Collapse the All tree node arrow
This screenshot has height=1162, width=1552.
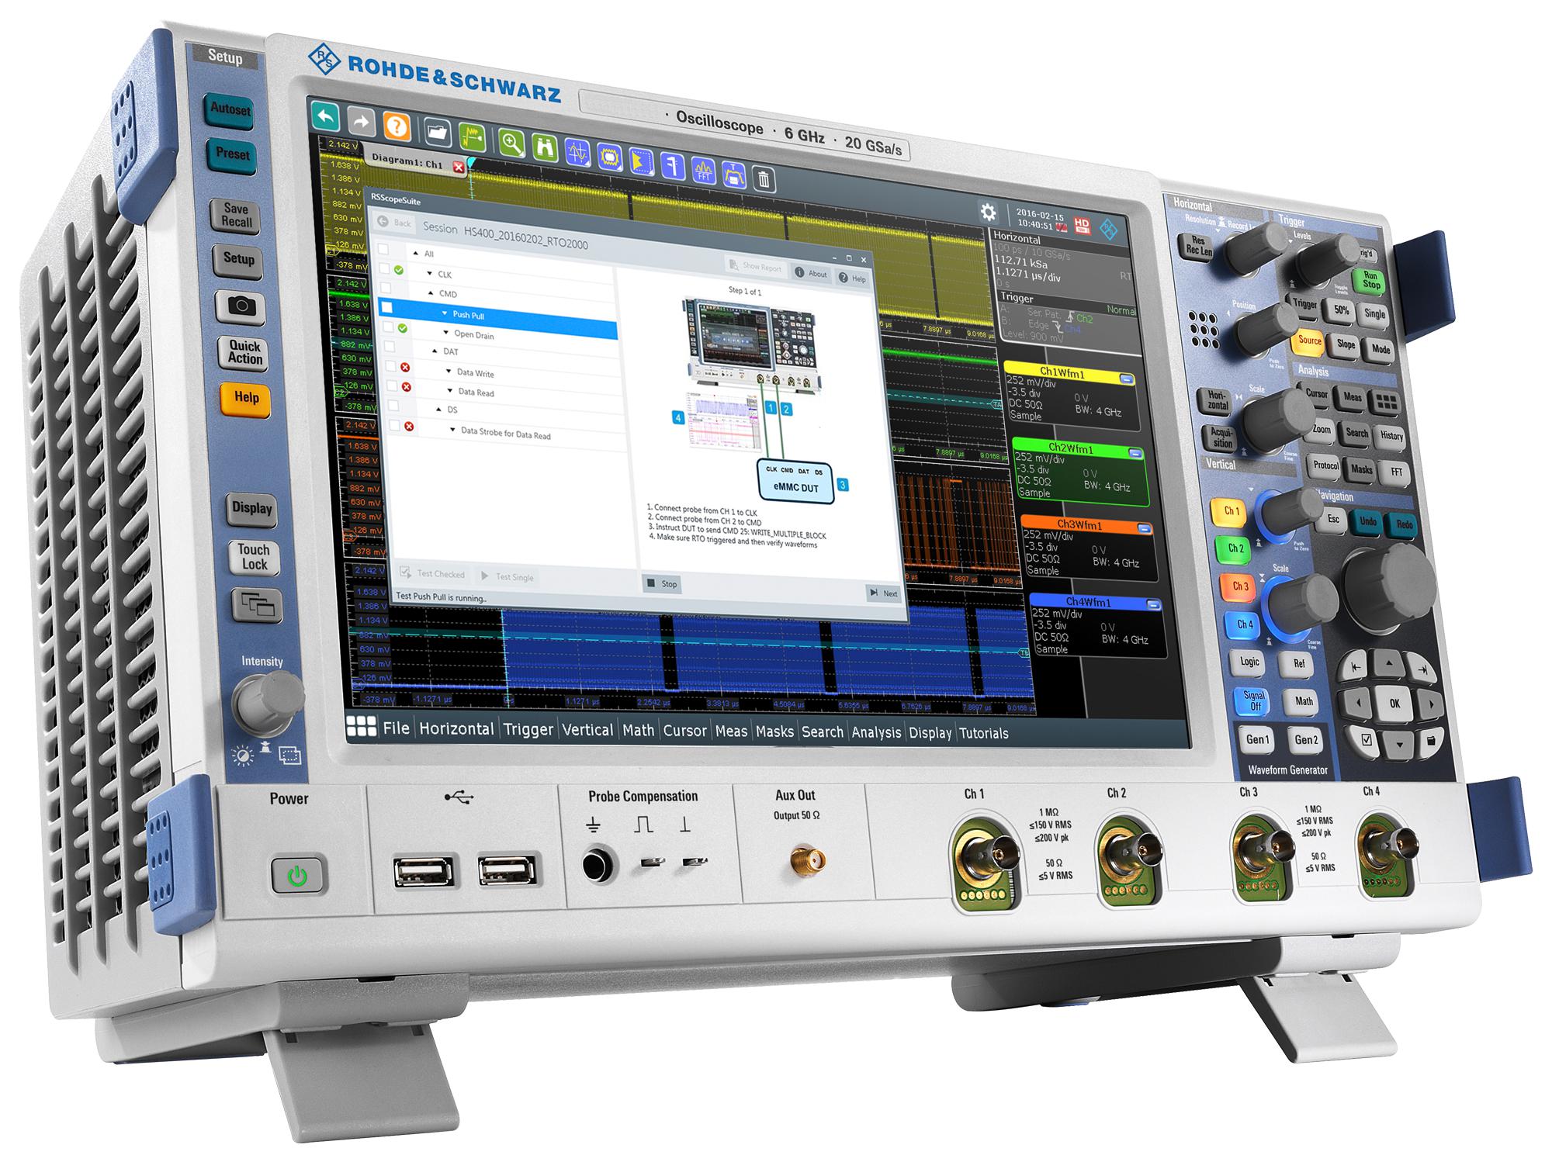pos(416,253)
